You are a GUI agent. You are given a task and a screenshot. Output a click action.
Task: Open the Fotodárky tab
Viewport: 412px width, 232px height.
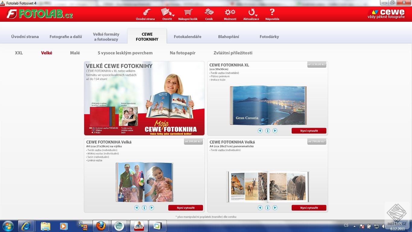(x=270, y=36)
